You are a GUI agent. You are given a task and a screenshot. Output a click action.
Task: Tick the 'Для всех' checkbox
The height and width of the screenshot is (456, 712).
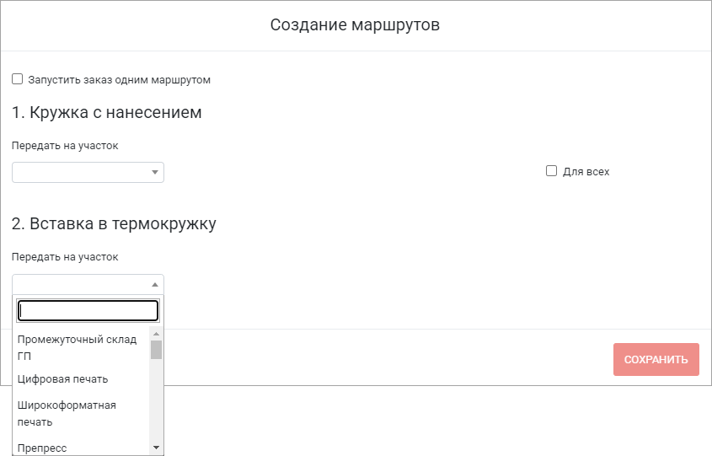click(x=551, y=171)
